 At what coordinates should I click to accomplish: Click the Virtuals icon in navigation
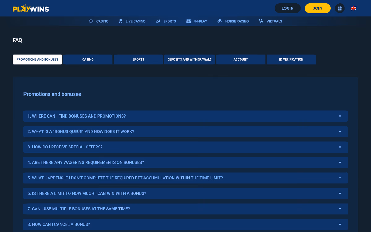261,21
